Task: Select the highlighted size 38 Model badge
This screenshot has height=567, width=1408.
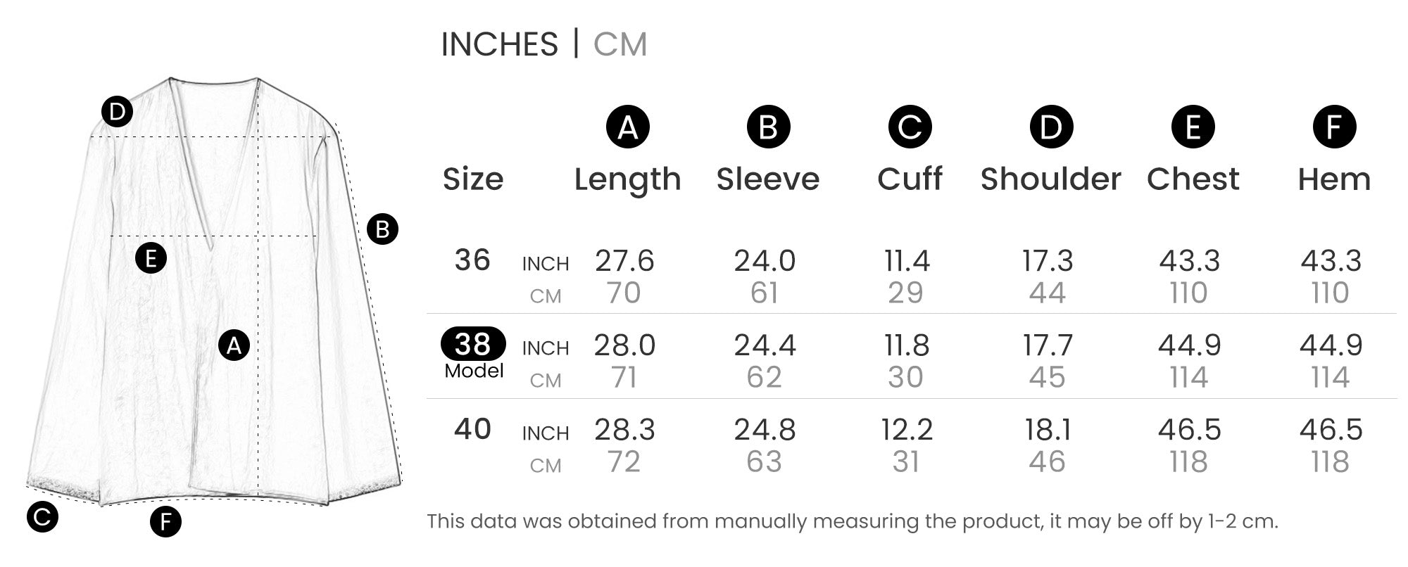Action: coord(473,344)
